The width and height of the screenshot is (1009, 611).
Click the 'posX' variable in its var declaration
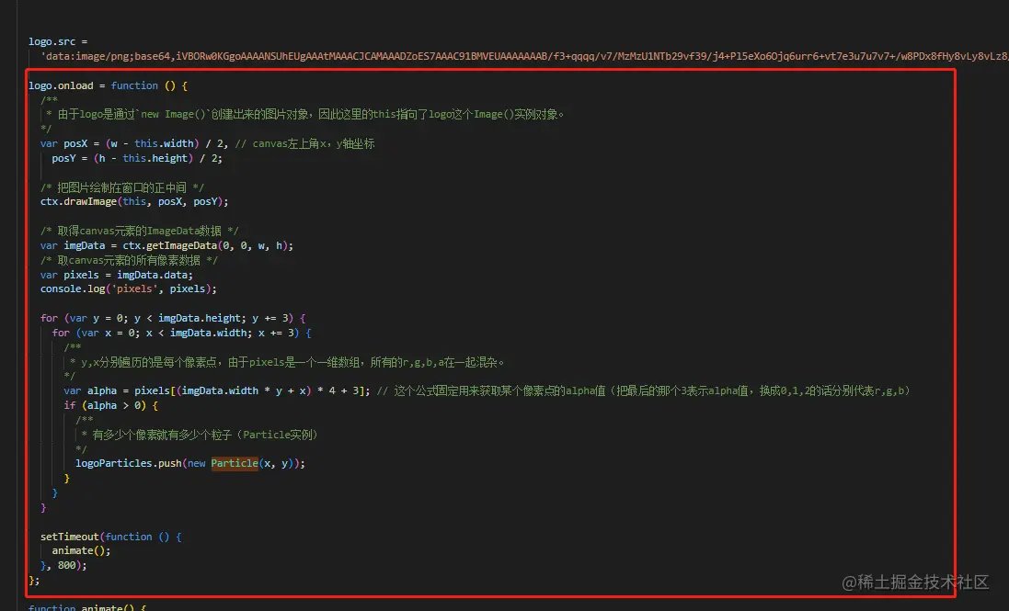[75, 143]
